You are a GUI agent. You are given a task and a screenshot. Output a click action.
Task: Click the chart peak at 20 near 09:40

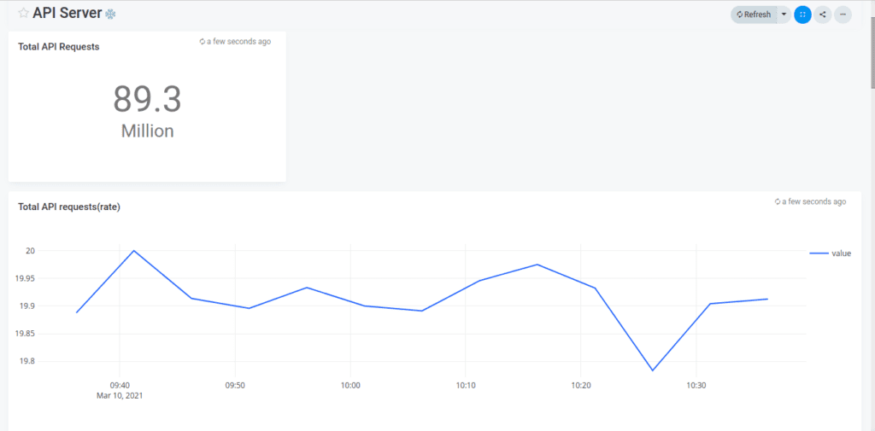coord(134,251)
